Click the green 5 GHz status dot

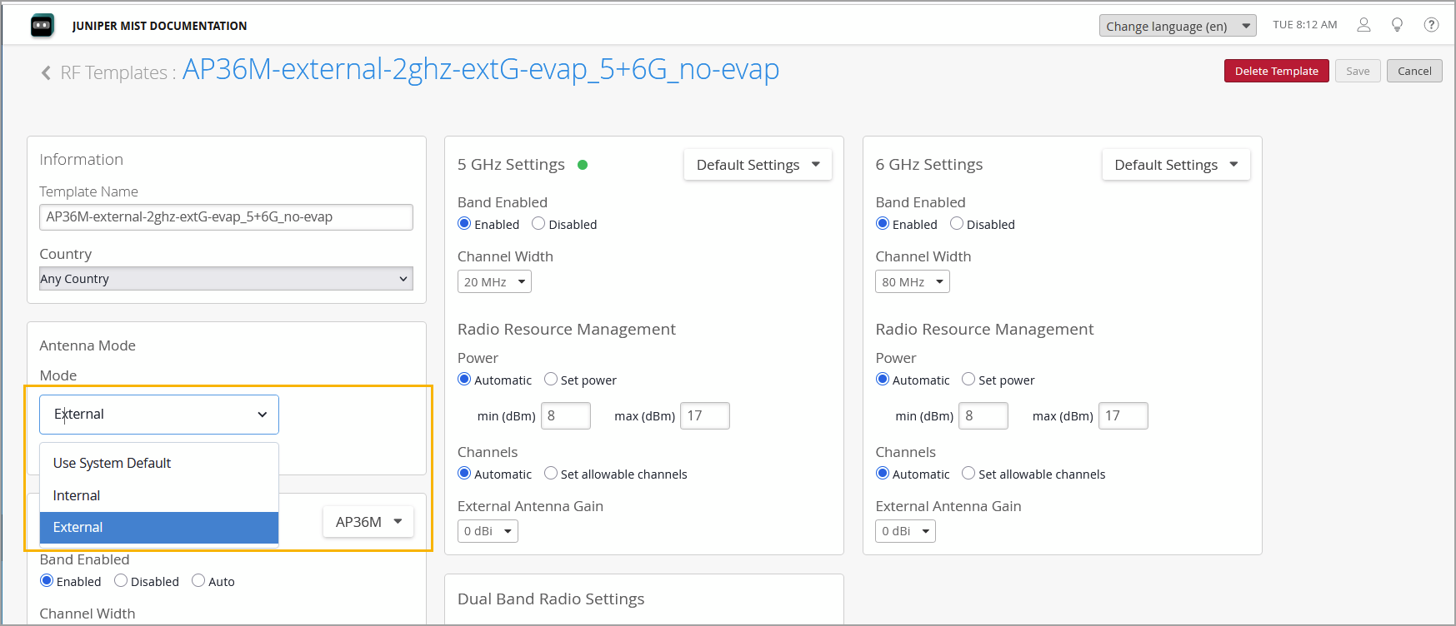click(x=583, y=165)
